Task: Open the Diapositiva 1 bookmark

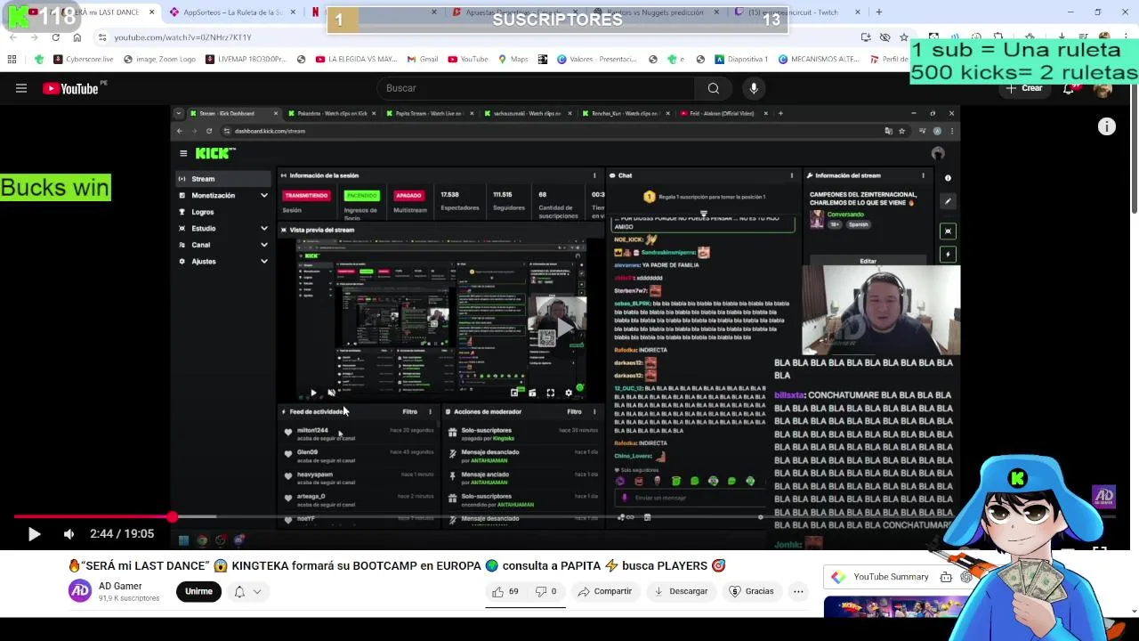Action: pos(740,60)
